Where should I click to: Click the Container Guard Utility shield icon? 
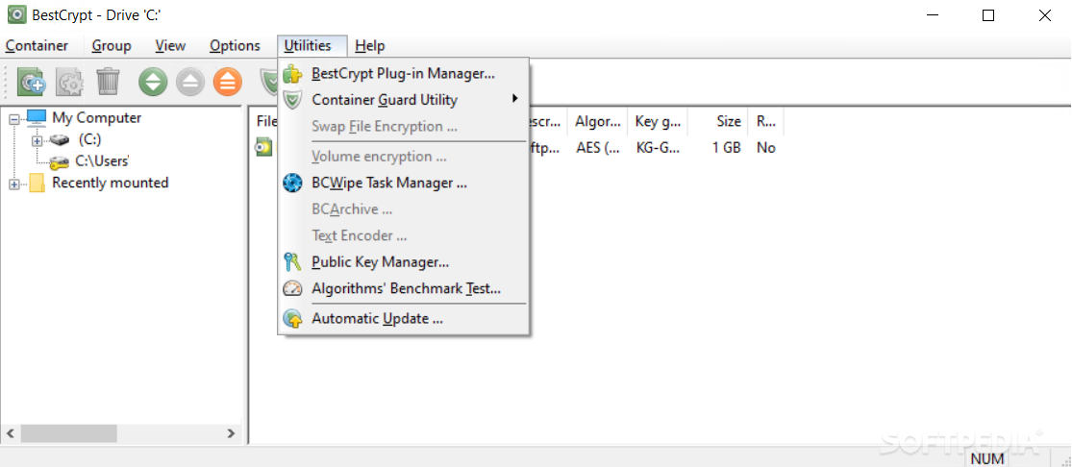pyautogui.click(x=292, y=100)
